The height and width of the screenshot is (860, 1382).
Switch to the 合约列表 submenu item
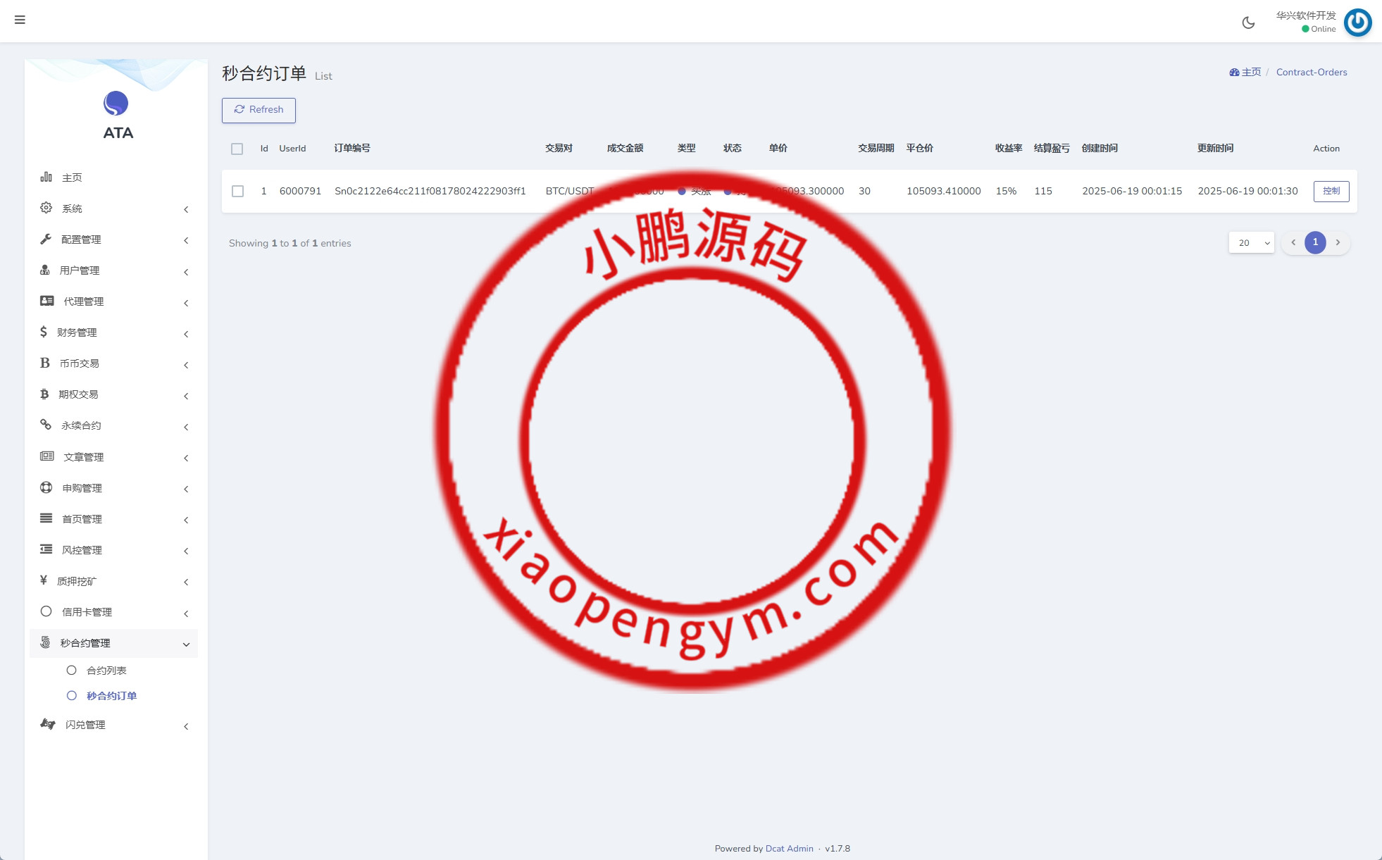107,670
